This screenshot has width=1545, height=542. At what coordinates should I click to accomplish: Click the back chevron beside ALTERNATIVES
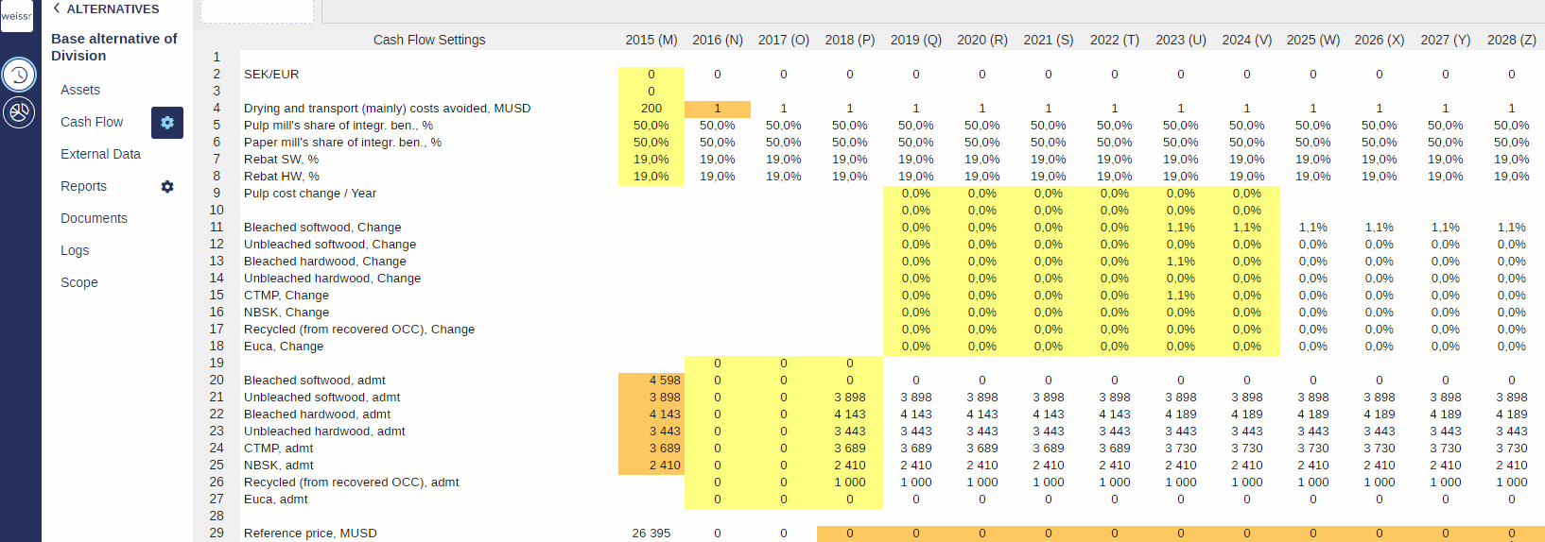(x=57, y=8)
